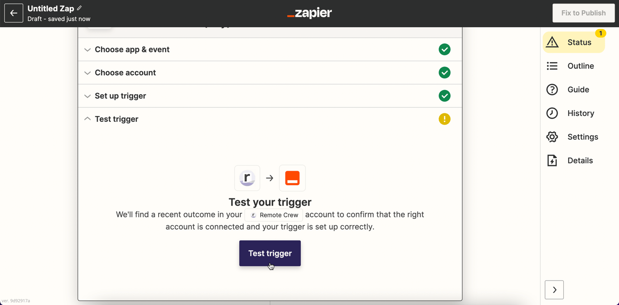Expand the Set up trigger section
The height and width of the screenshot is (305, 619).
coord(270,96)
